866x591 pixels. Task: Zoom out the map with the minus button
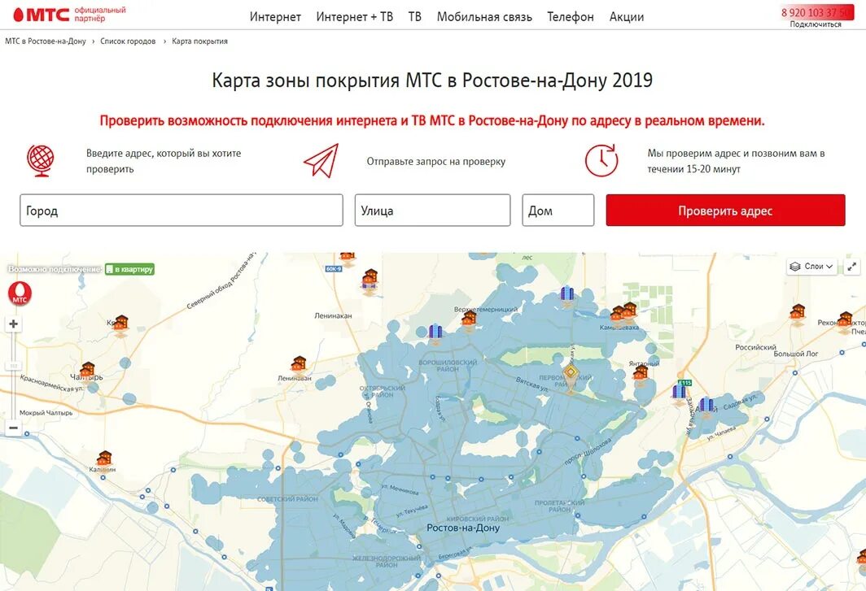13,428
